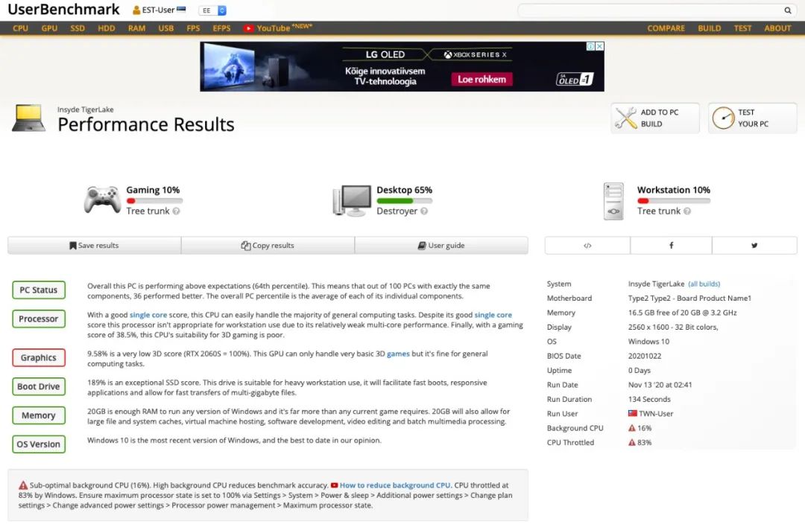Focus the search input field
The image size is (805, 530).
648,10
